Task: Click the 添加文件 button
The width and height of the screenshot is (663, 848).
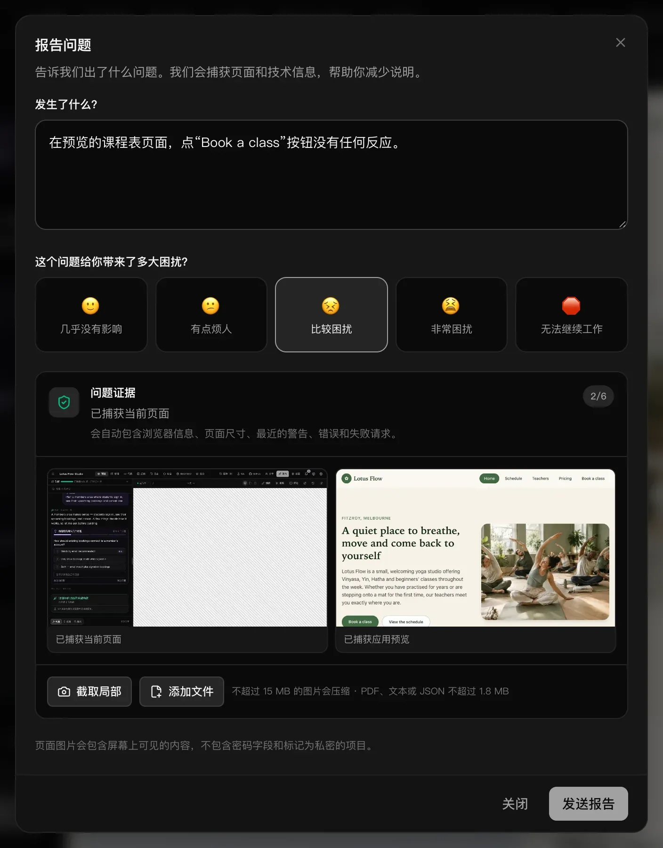Action: [x=182, y=692]
